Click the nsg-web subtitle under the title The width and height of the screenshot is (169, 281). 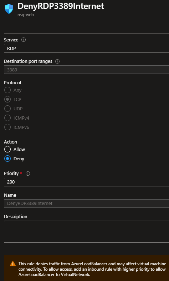[26, 15]
